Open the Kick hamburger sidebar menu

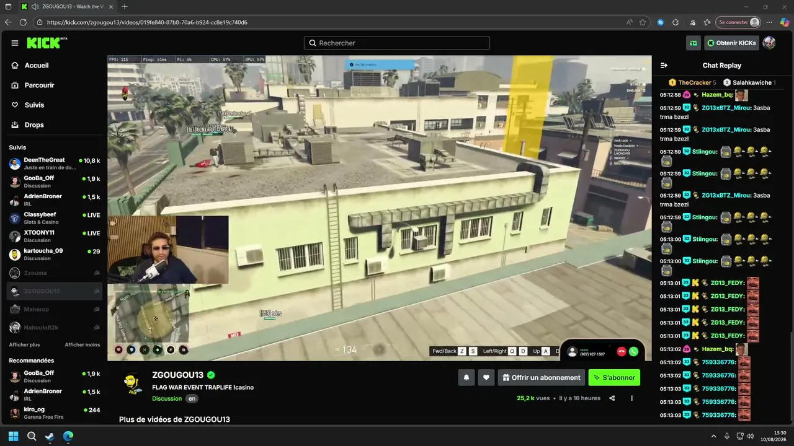15,43
